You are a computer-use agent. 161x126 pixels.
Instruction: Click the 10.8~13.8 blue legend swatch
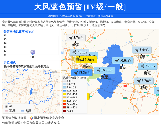(x=65, y=91)
